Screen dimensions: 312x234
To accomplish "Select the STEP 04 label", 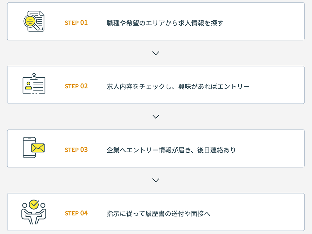I will pos(76,213).
